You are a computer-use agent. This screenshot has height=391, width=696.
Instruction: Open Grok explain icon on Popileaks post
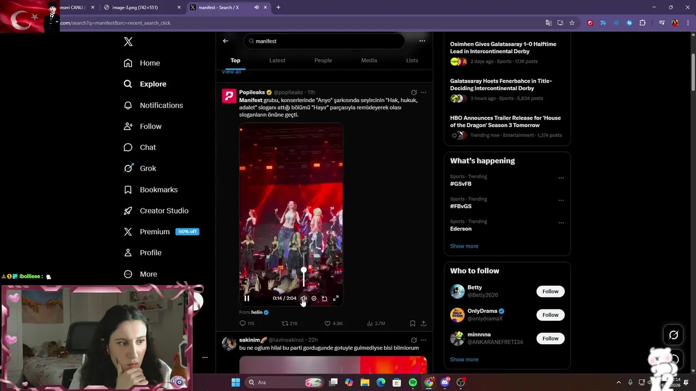414,92
